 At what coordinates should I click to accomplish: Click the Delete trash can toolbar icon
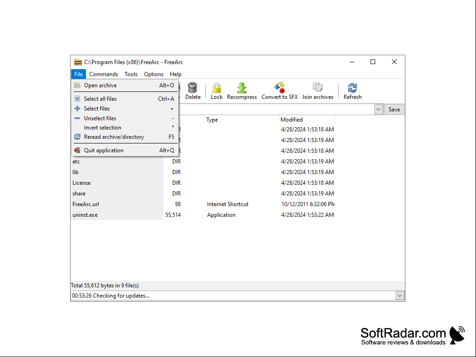tap(192, 87)
